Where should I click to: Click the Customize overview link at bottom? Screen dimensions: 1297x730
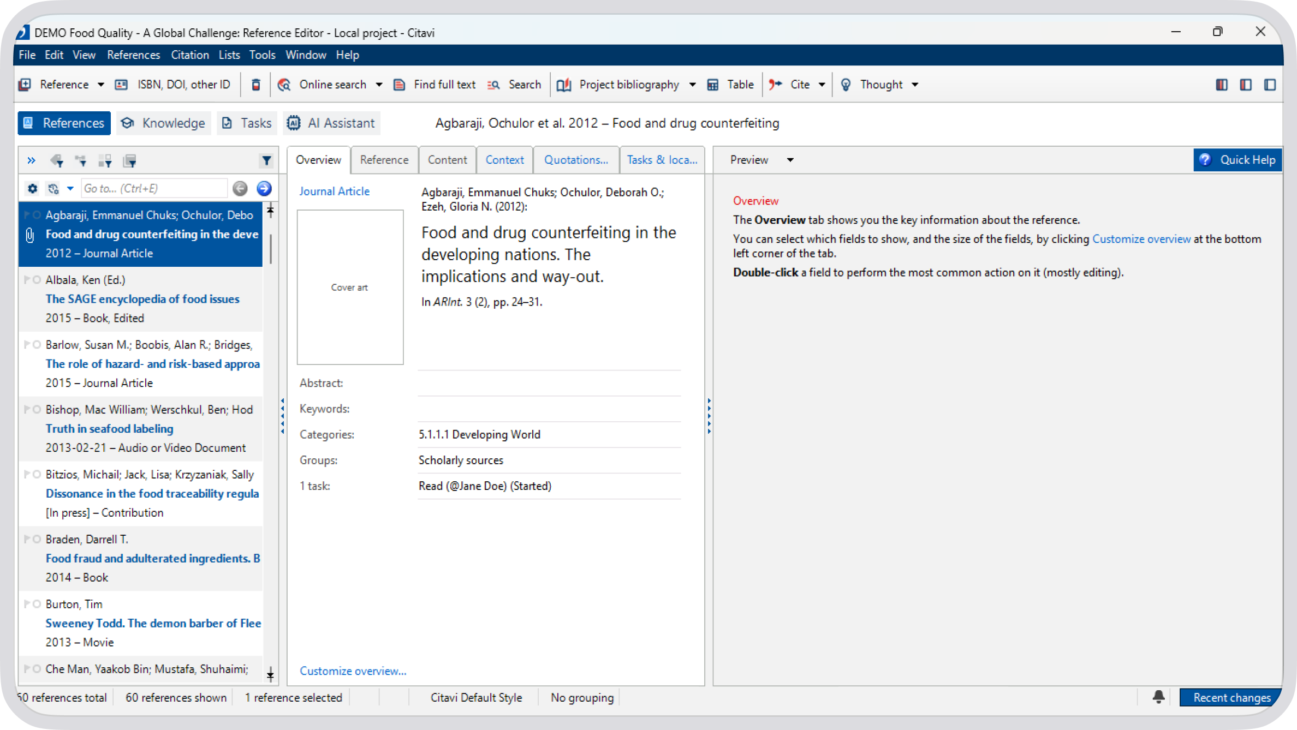pyautogui.click(x=353, y=671)
